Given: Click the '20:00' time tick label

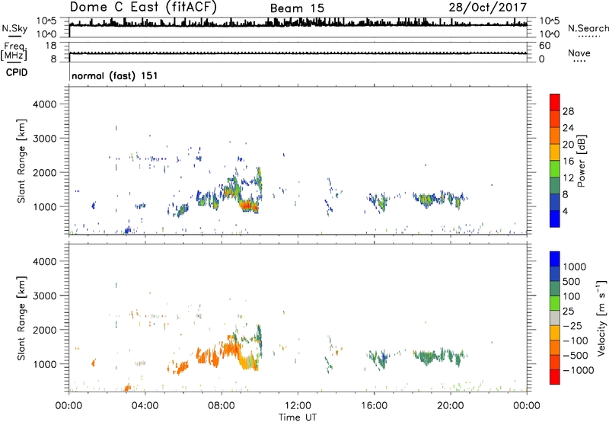Looking at the screenshot, I should [x=450, y=406].
